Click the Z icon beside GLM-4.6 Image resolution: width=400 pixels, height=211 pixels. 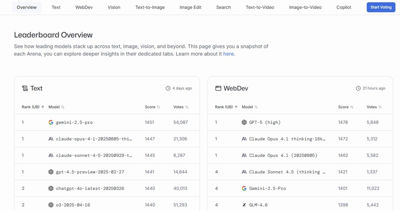point(244,205)
